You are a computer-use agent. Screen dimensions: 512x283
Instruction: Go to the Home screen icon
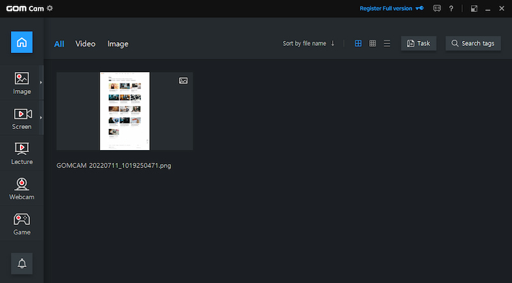click(x=22, y=42)
